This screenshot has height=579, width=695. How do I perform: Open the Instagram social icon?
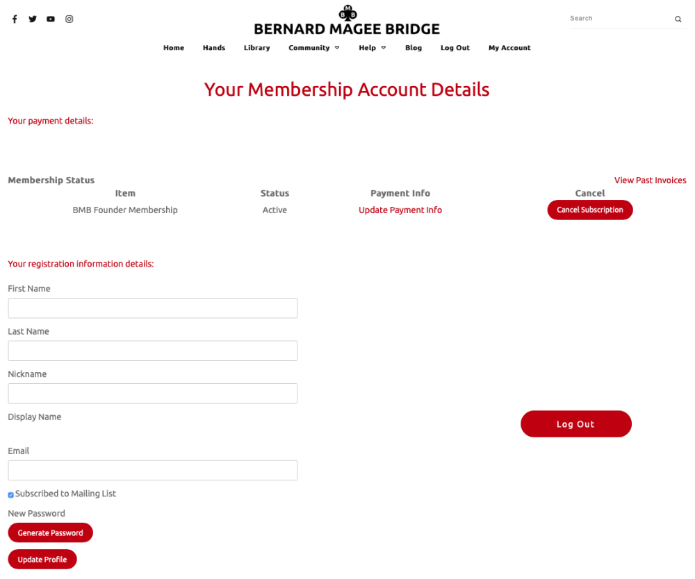pos(69,19)
